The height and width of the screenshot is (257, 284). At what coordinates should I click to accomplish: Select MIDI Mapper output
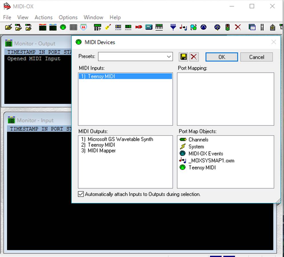pyautogui.click(x=98, y=150)
